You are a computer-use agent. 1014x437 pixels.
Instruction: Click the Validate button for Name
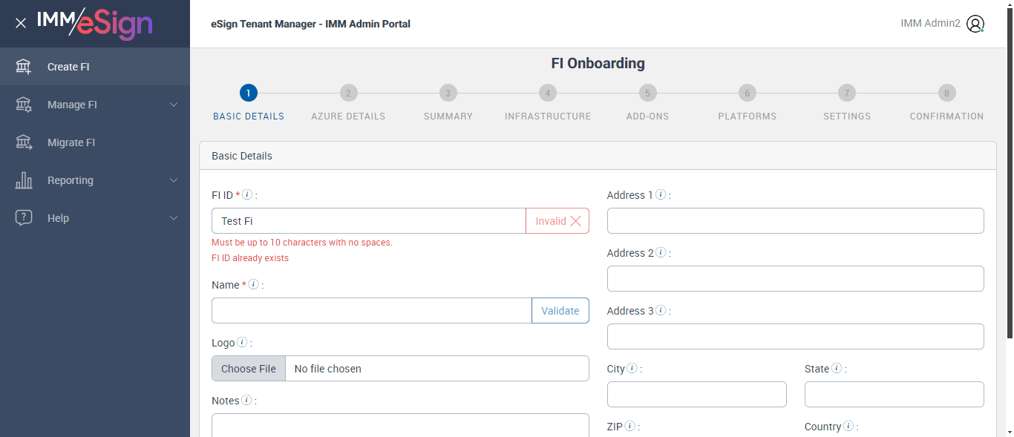pyautogui.click(x=560, y=311)
